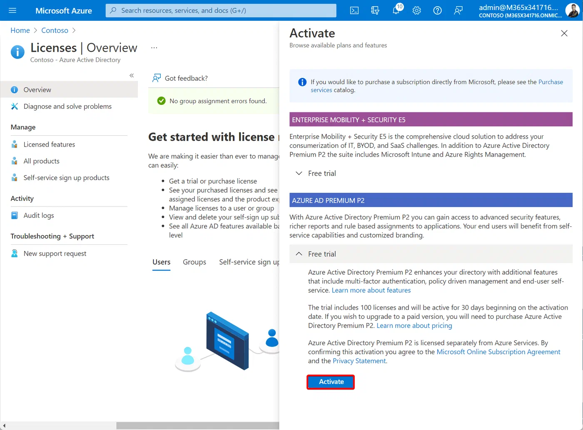Go to Contoso breadcrumb
Image resolution: width=583 pixels, height=430 pixels.
pyautogui.click(x=55, y=30)
